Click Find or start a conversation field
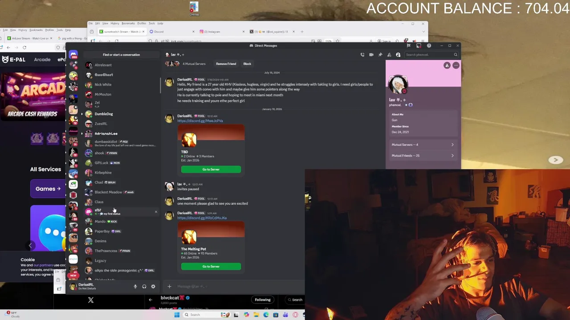 [x=121, y=55]
